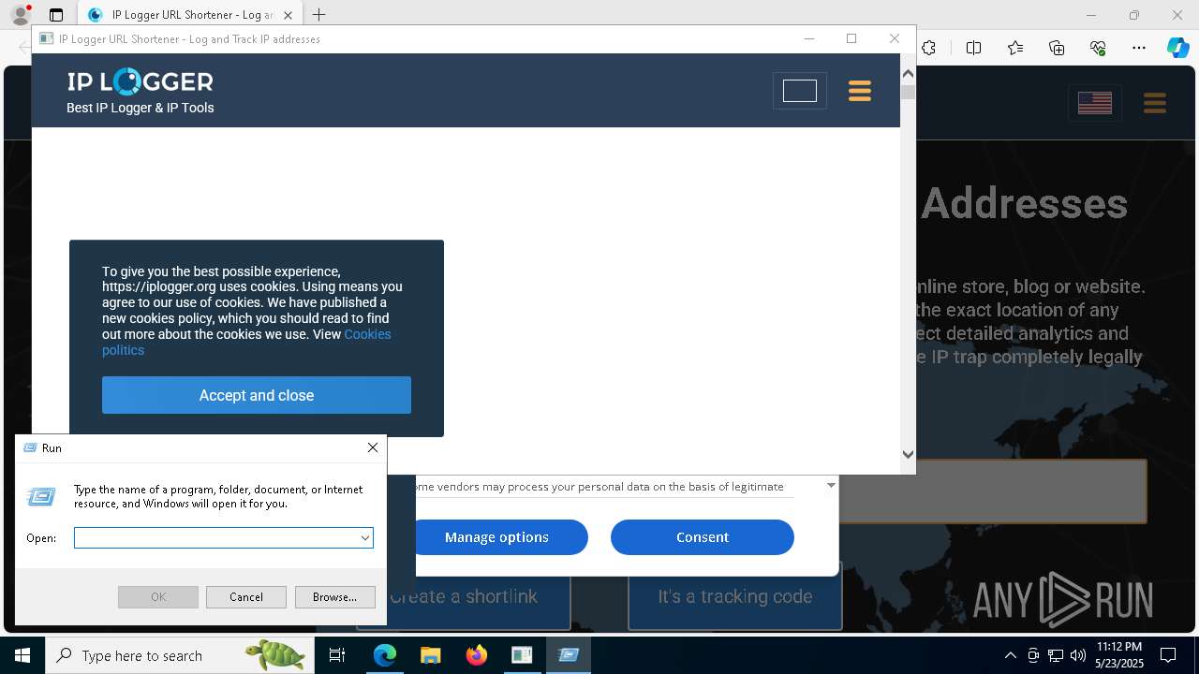Click the IP Logger logo in the popup
This screenshot has width=1199, height=674.
(x=141, y=82)
